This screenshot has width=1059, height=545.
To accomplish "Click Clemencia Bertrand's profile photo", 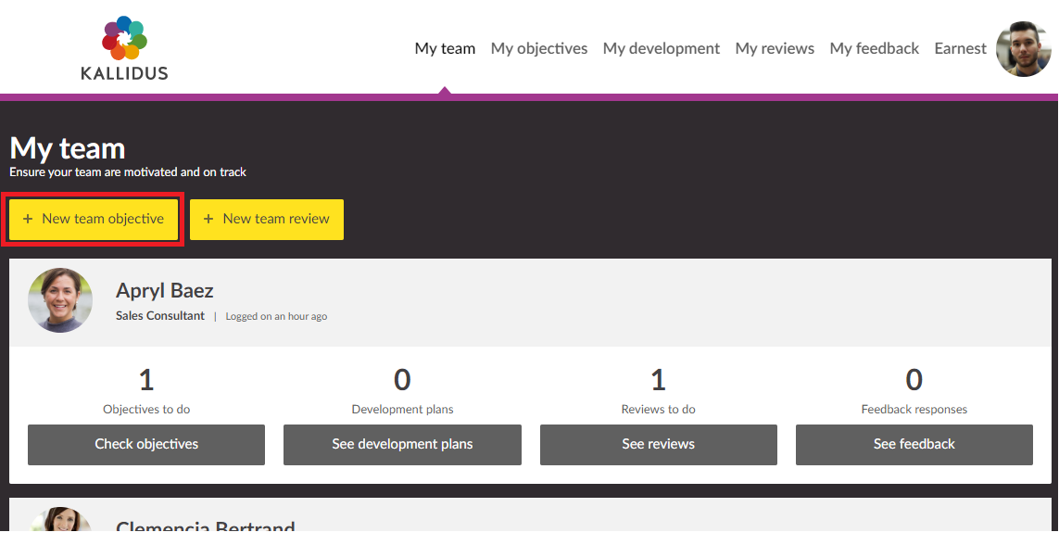I will click(60, 521).
